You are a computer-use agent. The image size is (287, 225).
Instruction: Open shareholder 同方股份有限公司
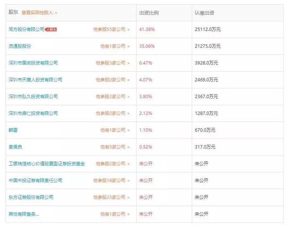[26, 29]
